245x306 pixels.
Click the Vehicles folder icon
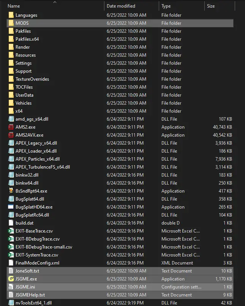11,103
